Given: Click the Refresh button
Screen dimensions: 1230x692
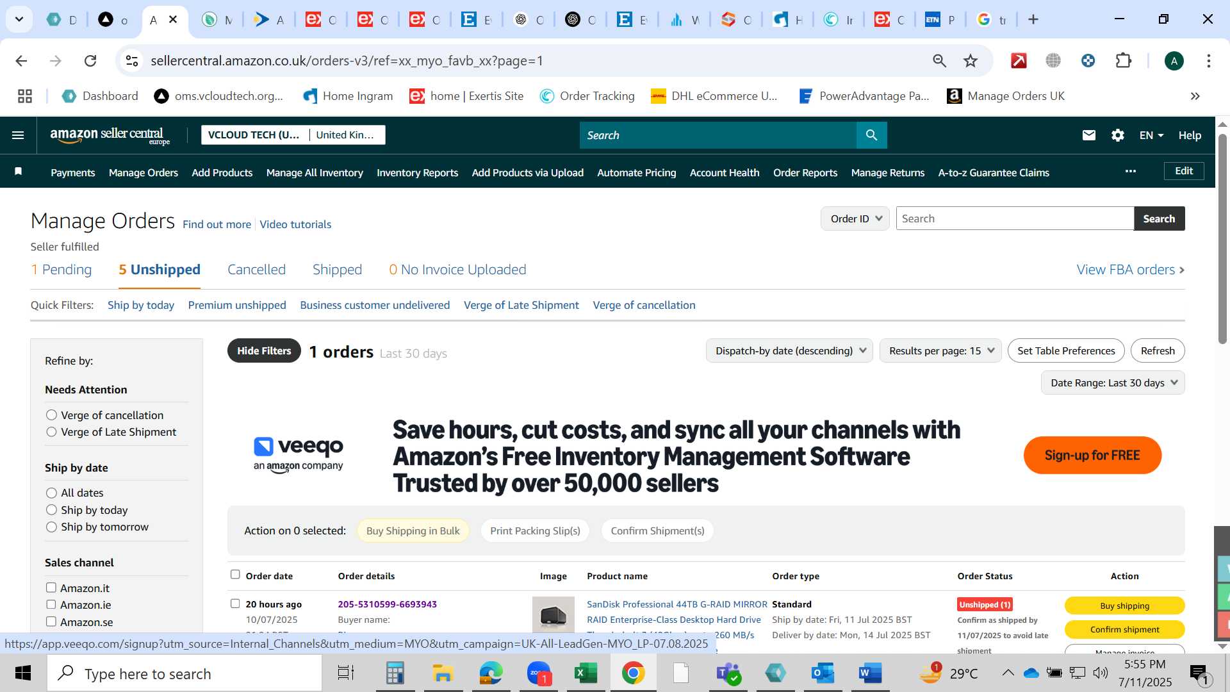Looking at the screenshot, I should click(1158, 350).
